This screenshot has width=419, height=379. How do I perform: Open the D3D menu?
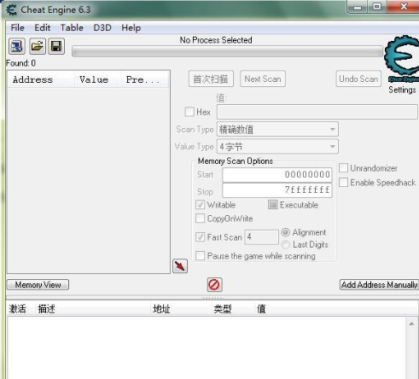point(102,27)
